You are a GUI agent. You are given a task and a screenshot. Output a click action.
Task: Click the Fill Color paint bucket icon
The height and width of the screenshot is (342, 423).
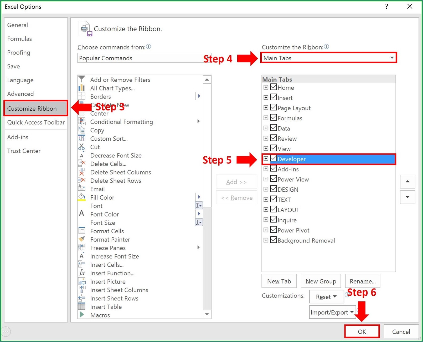pyautogui.click(x=82, y=197)
